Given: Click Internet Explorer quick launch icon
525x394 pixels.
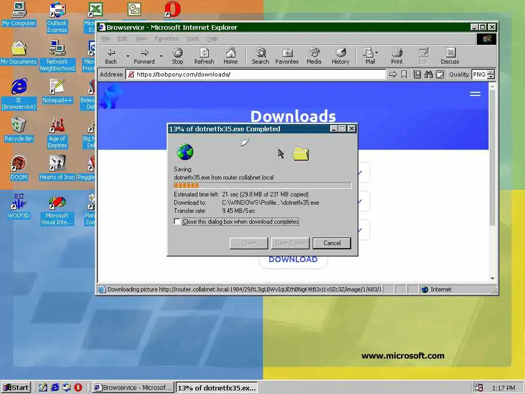Looking at the screenshot, I should click(x=55, y=387).
